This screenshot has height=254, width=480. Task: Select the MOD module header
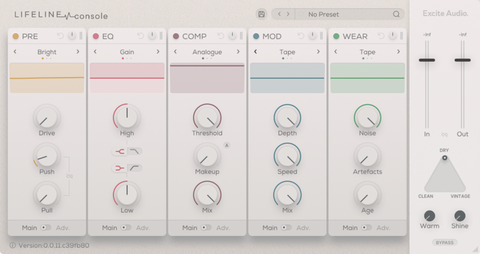click(x=272, y=37)
